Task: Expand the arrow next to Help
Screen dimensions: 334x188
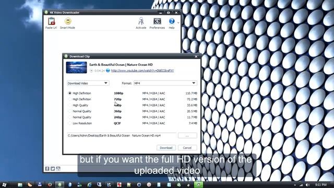Action: [x=178, y=22]
